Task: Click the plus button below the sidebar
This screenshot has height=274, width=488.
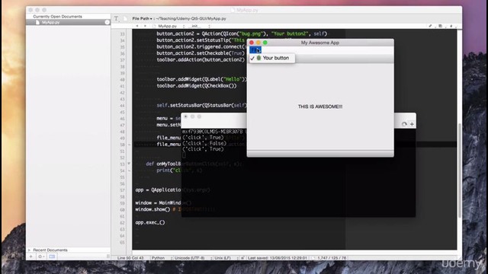Action: tap(30, 256)
